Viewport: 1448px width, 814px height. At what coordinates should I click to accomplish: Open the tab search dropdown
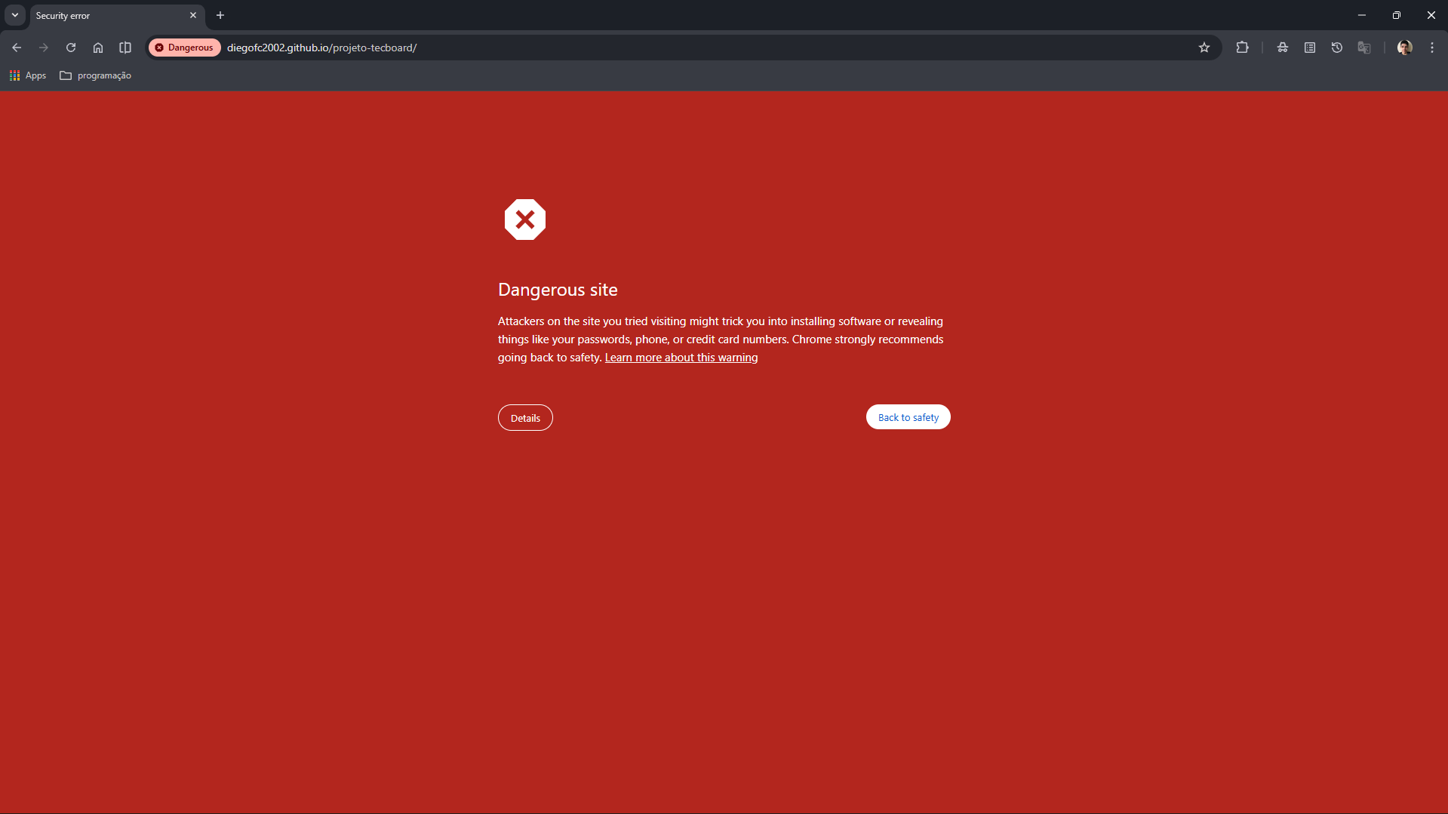[x=15, y=15]
